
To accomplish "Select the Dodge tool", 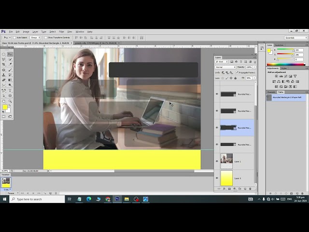I will click(x=10, y=85).
